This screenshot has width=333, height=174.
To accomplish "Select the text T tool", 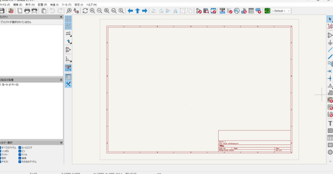I will [x=330, y=123].
